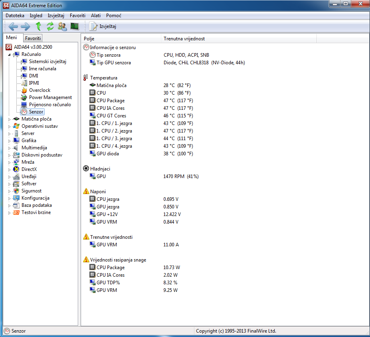Select the CPU Package temperature row

pyautogui.click(x=226, y=101)
